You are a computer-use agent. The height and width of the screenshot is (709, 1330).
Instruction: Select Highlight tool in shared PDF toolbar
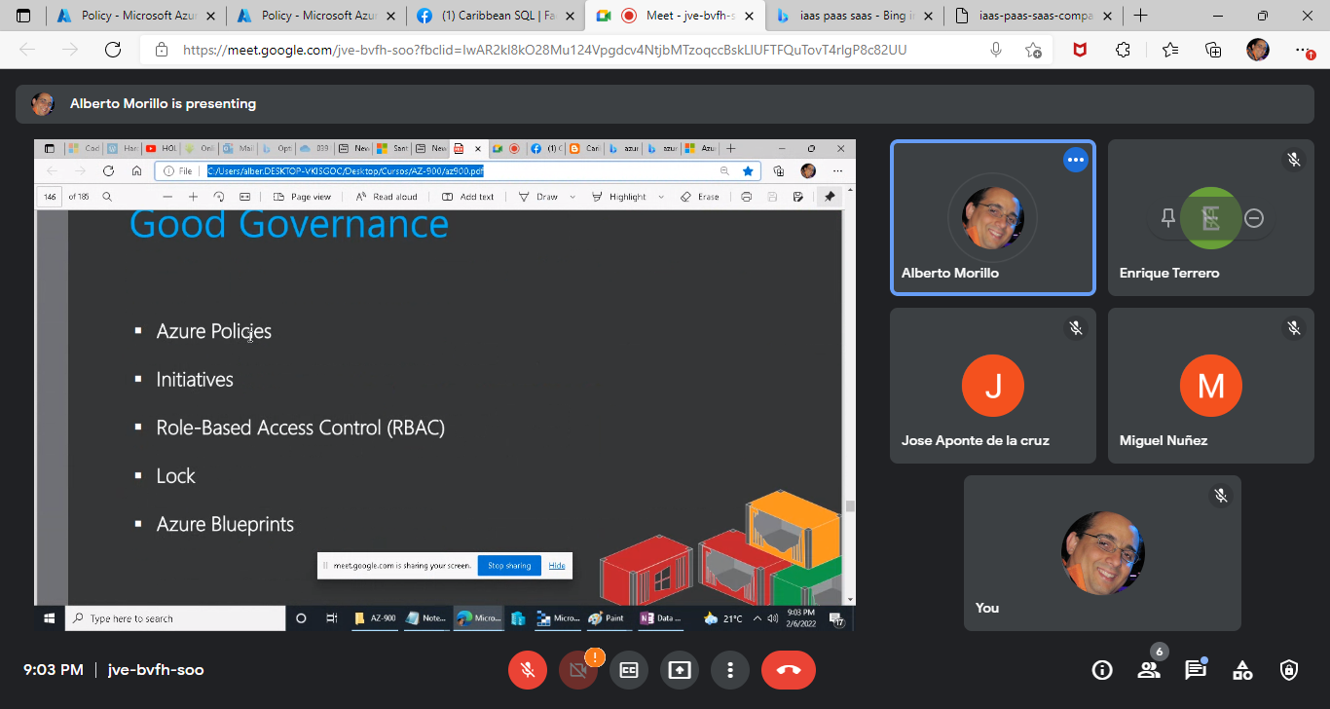click(x=620, y=197)
